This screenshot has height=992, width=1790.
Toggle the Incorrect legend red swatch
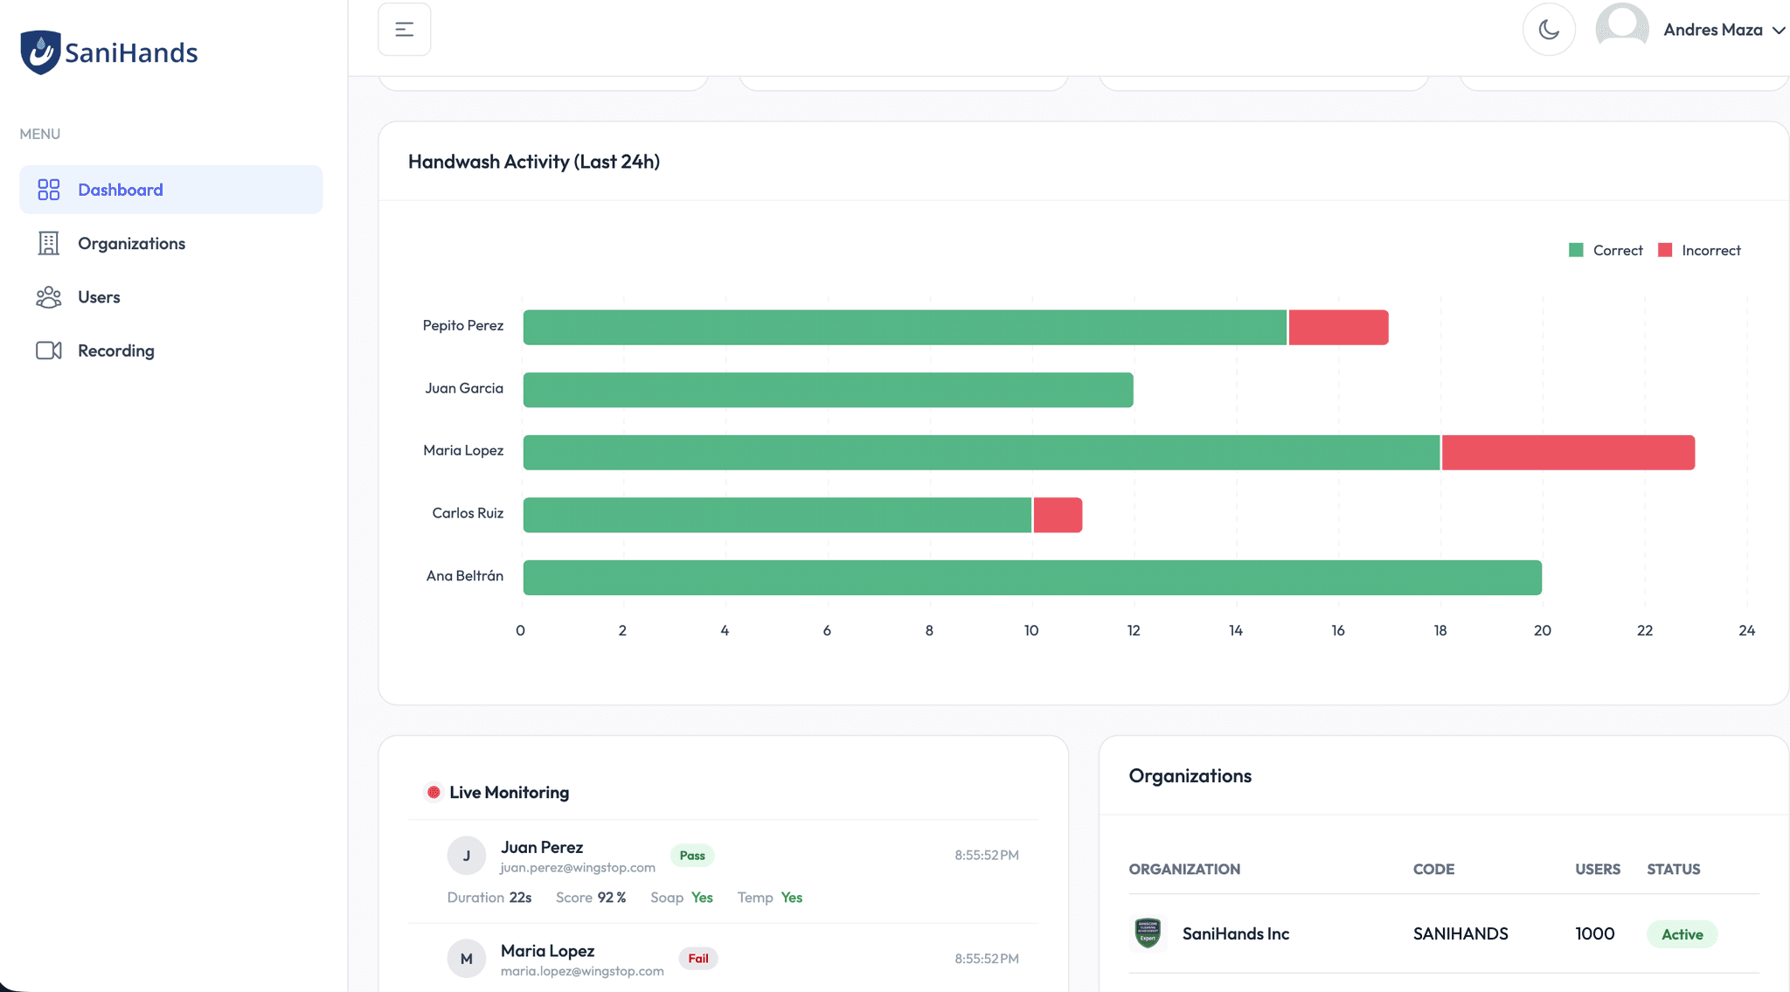[x=1665, y=250]
